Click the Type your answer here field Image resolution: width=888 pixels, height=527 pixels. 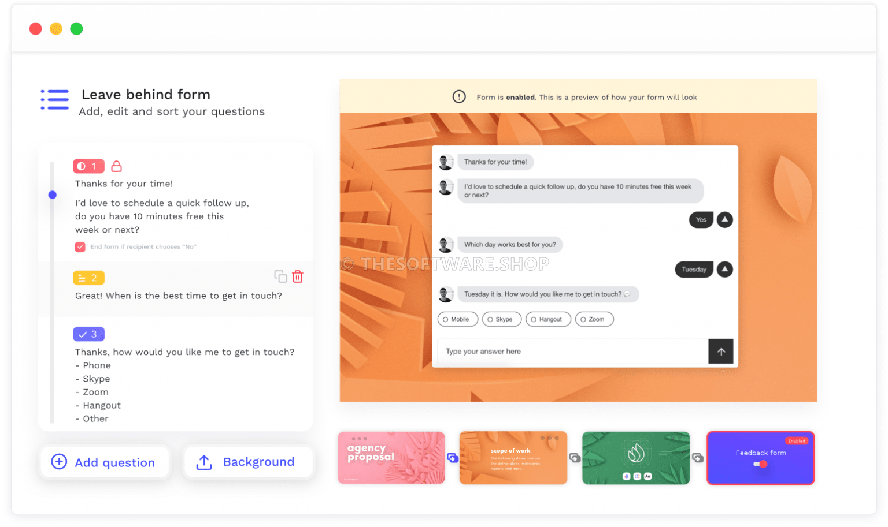[572, 352]
